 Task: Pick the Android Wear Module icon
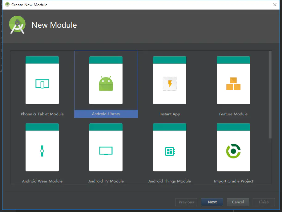coord(42,147)
